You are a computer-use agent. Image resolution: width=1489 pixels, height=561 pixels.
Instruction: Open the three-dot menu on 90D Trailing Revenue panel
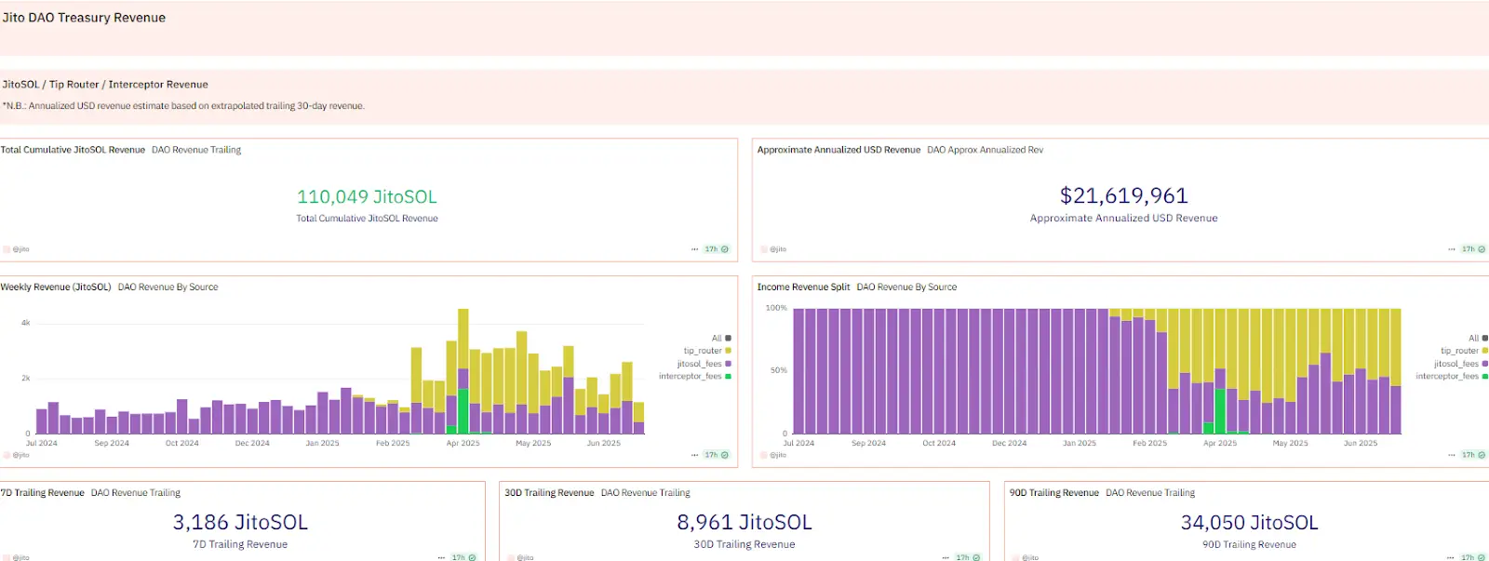[1452, 557]
